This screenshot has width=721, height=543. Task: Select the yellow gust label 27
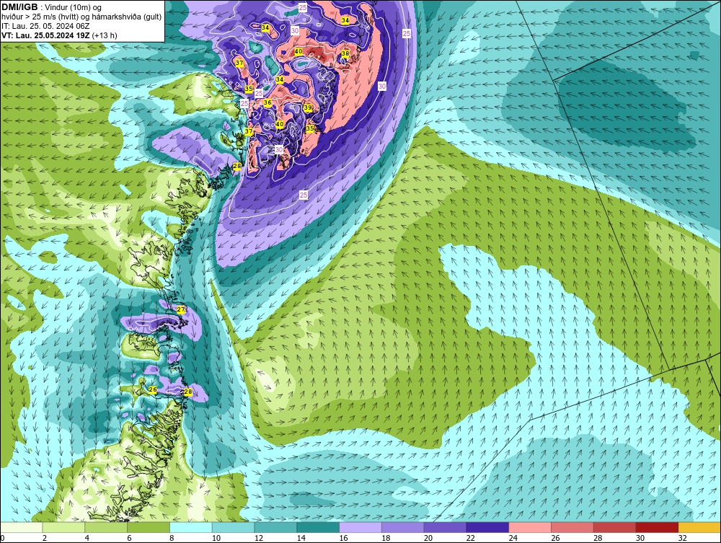(x=181, y=310)
